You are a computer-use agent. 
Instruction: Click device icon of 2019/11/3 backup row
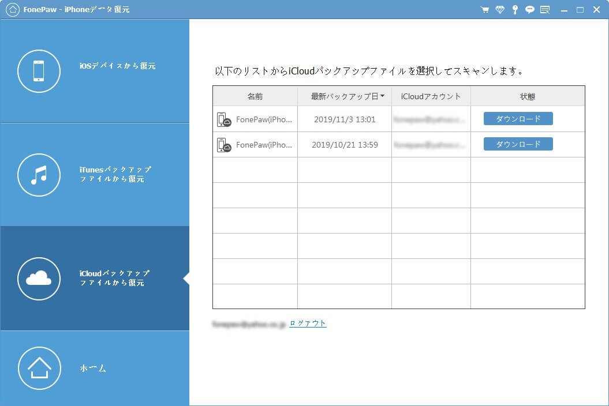224,119
